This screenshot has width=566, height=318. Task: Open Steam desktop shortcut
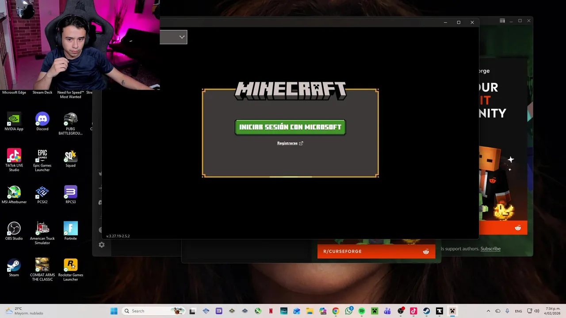[x=14, y=268]
